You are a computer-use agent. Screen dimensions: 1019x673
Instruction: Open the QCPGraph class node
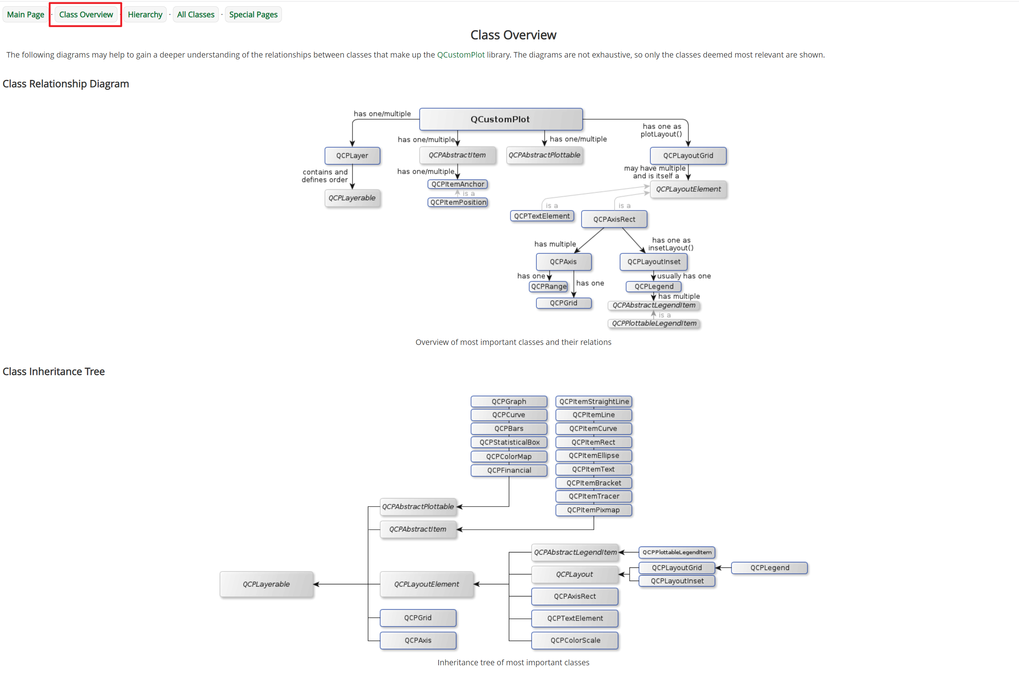click(509, 401)
